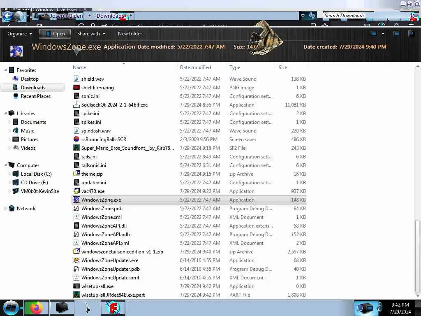The height and width of the screenshot is (316, 421).
Task: Select the WindowsZoneUpdater.xml file row
Action: point(189,278)
